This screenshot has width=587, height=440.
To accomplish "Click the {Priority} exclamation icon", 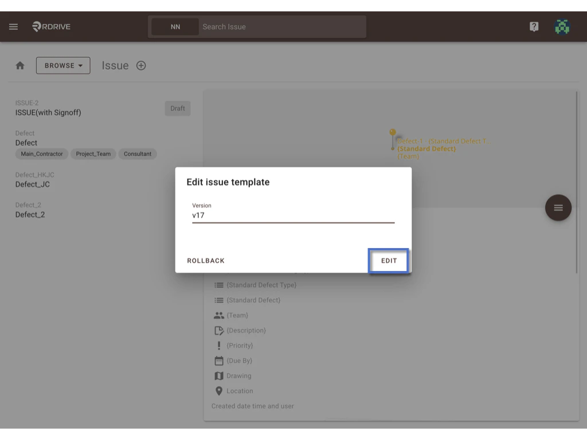I will (220, 345).
